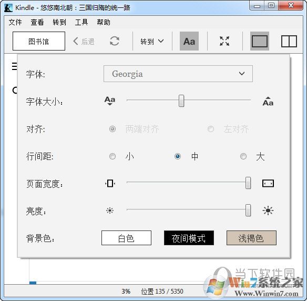
Task: Open the 文件 menu
Action: pos(15,22)
